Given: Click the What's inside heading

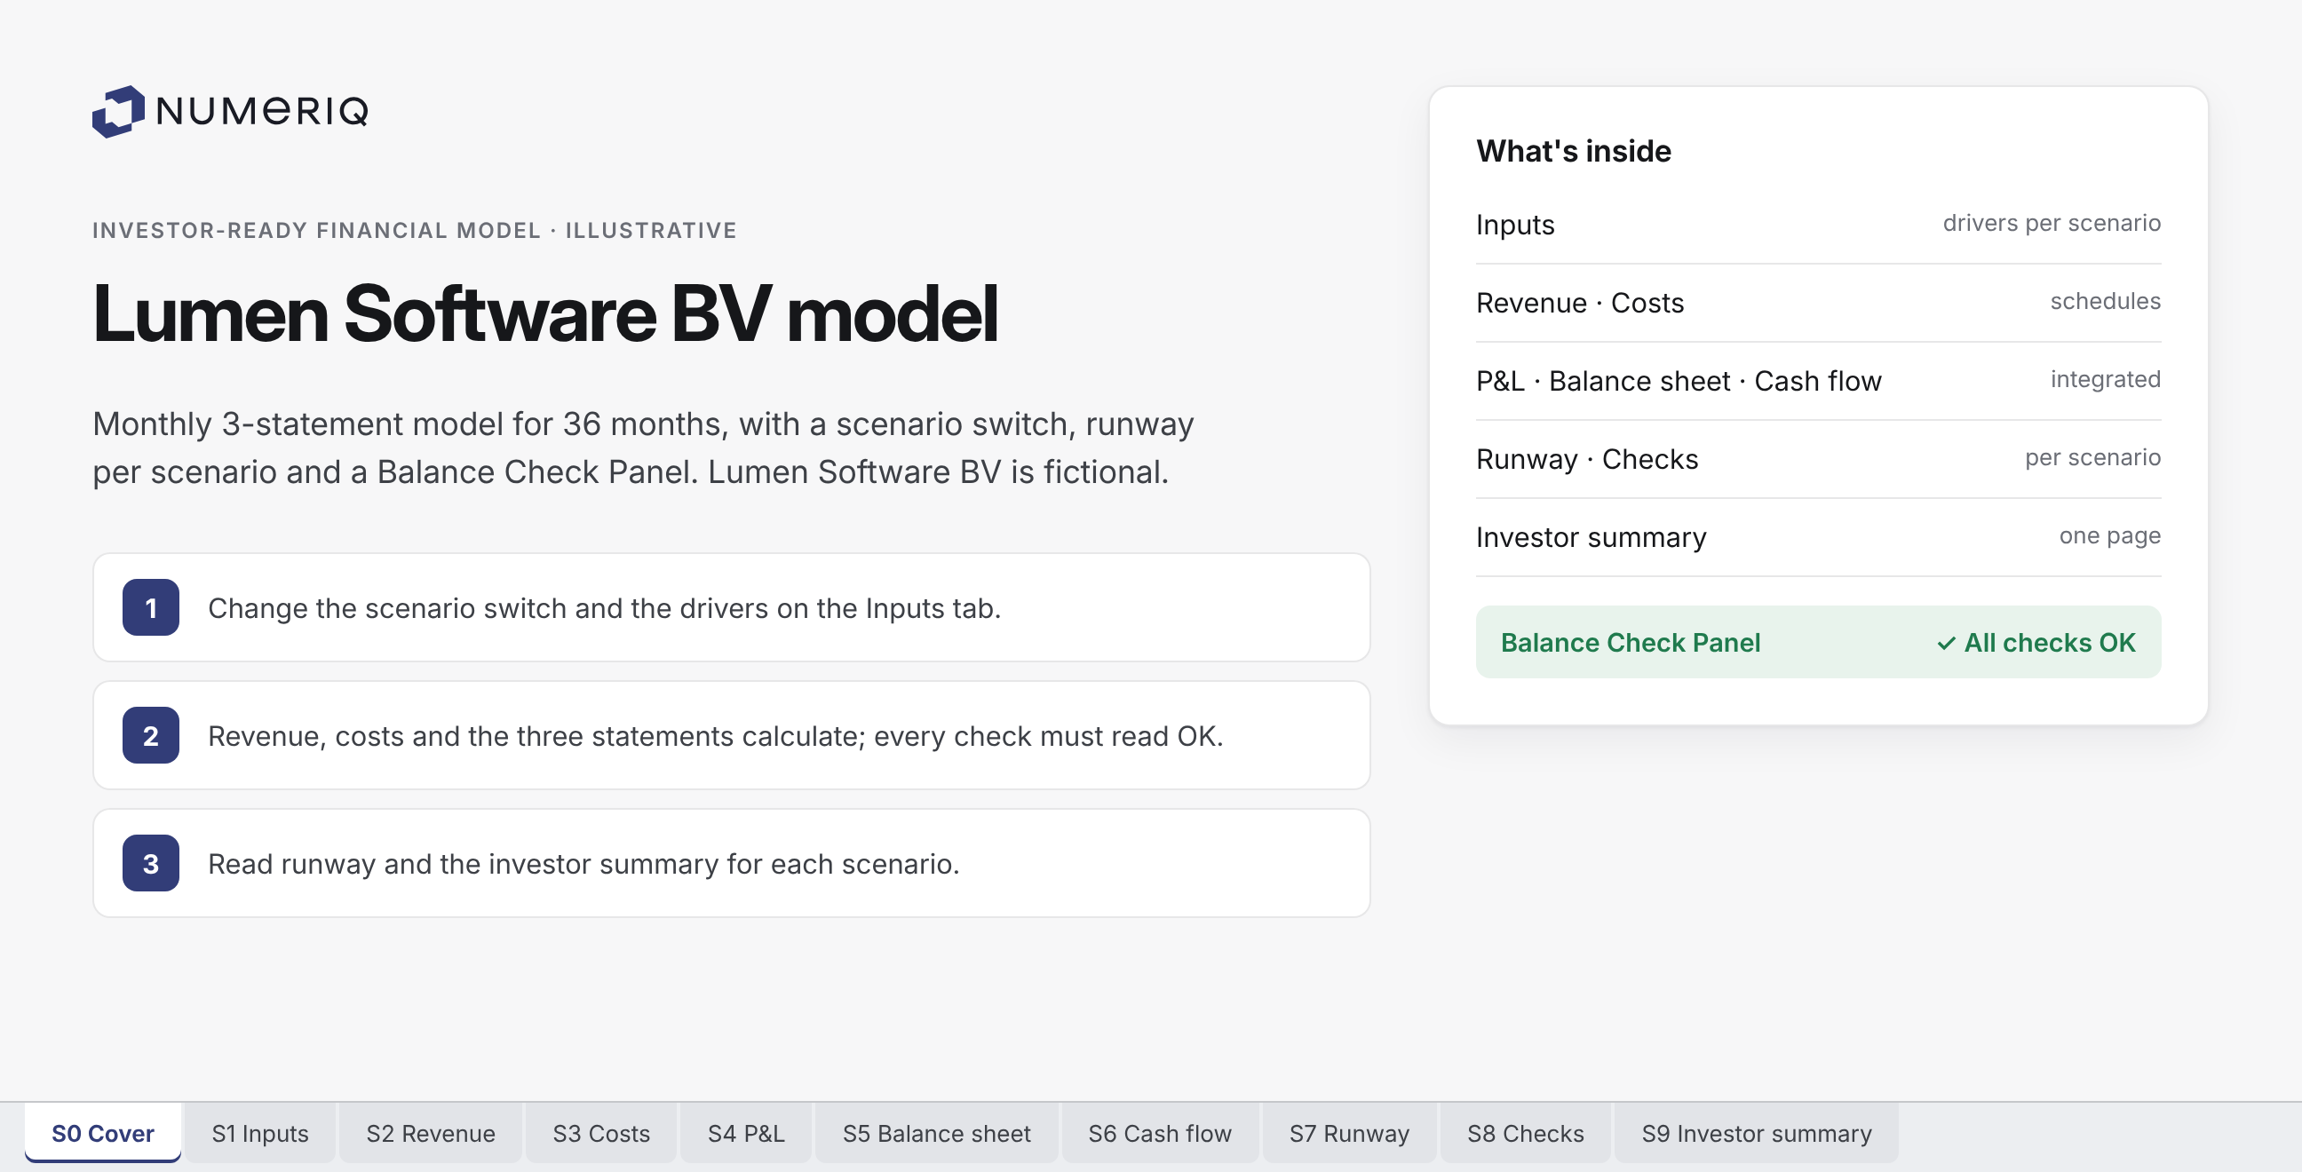Looking at the screenshot, I should [1574, 151].
